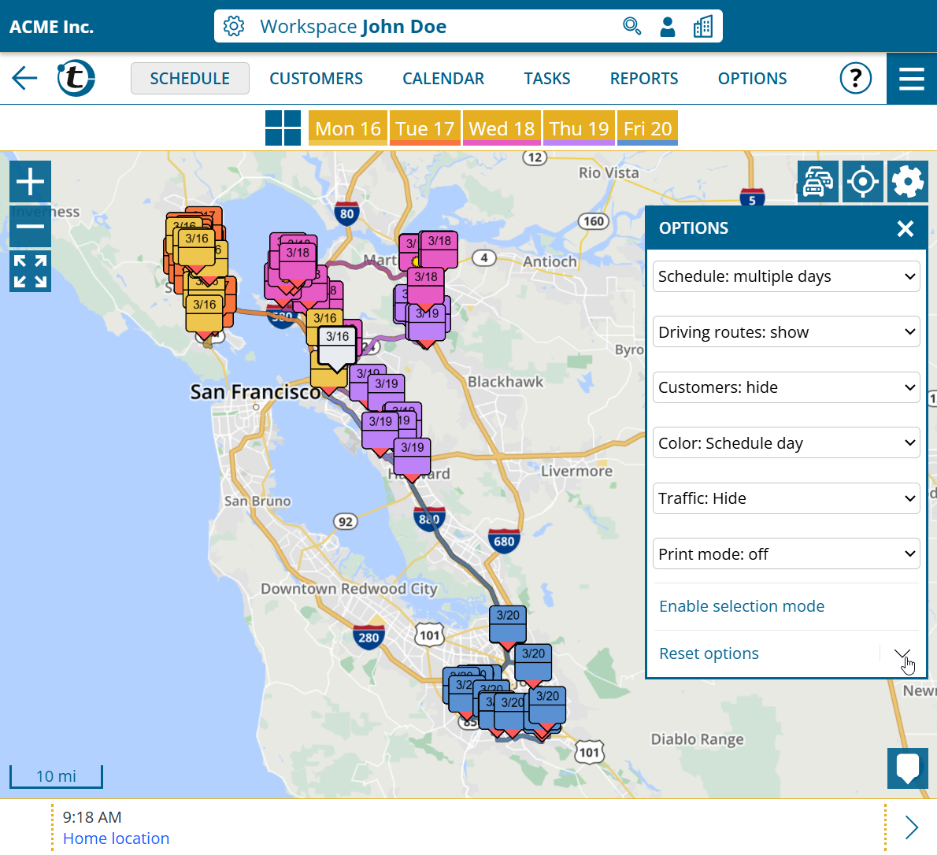Open the hamburger main menu
The width and height of the screenshot is (937, 855).
[x=911, y=79]
